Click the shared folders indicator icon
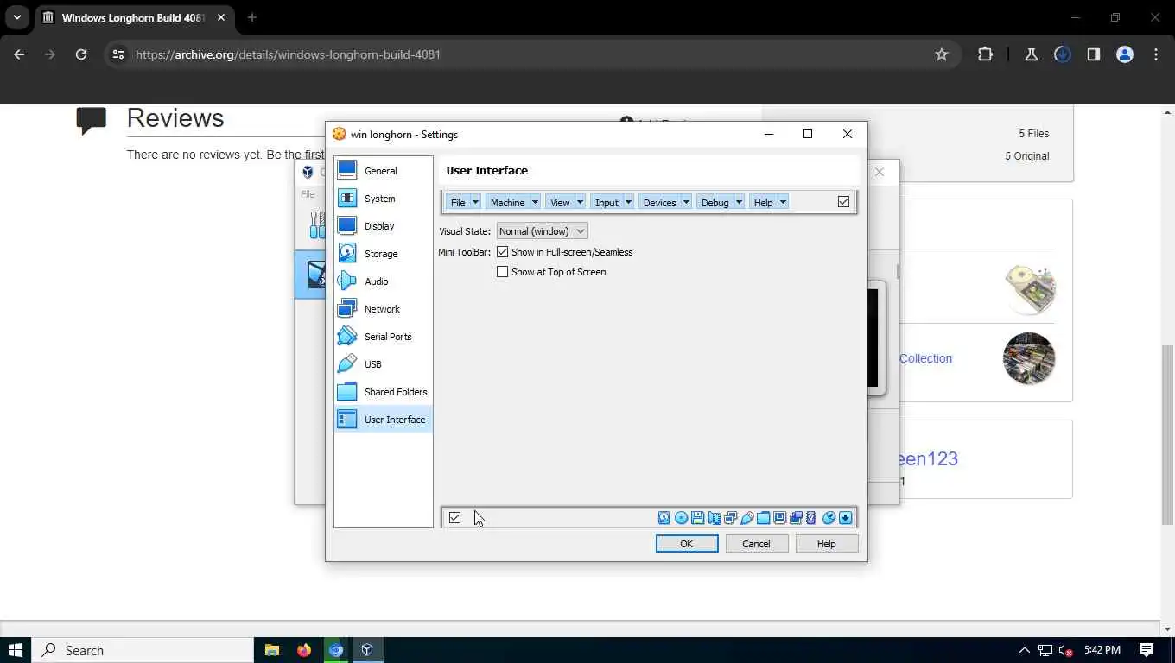Image resolution: width=1175 pixels, height=663 pixels. (763, 518)
